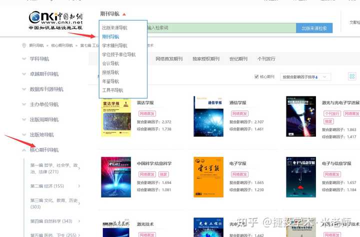Image resolution: width=360 pixels, height=237 pixels.
Task: Select 报纸导航 in the dropdown menu
Action: point(110,72)
